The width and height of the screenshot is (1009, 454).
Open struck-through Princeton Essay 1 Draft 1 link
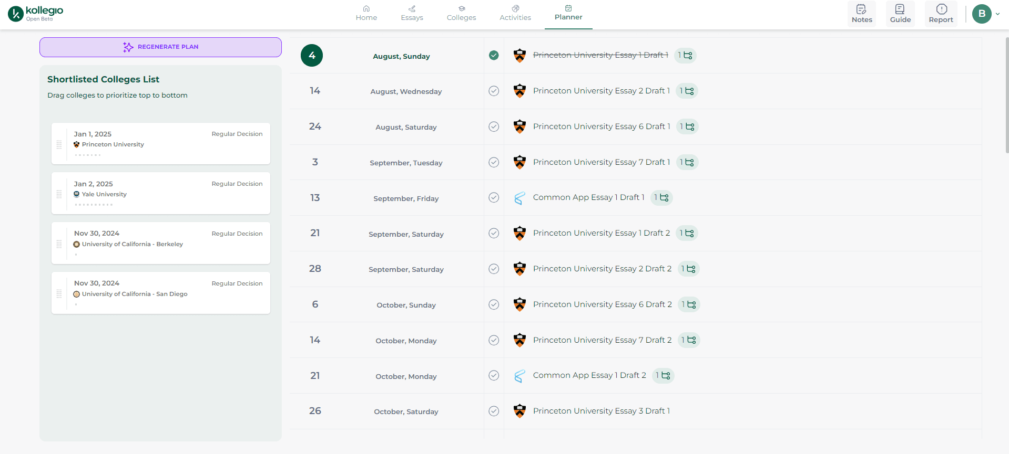tap(600, 55)
